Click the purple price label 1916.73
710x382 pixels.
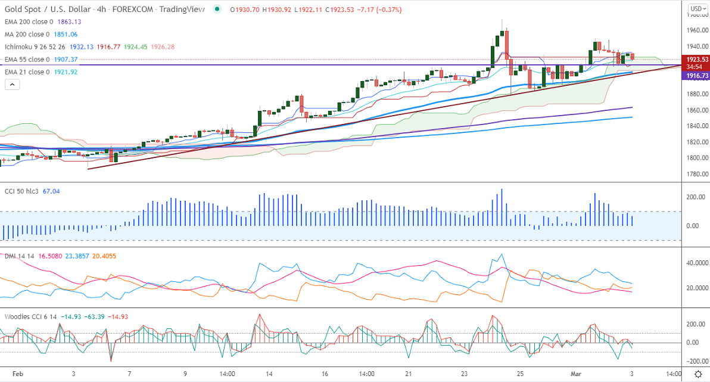697,76
